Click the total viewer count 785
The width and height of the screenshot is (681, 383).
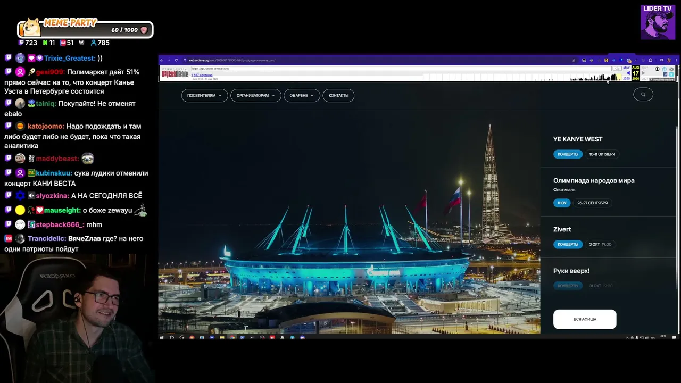coord(100,43)
